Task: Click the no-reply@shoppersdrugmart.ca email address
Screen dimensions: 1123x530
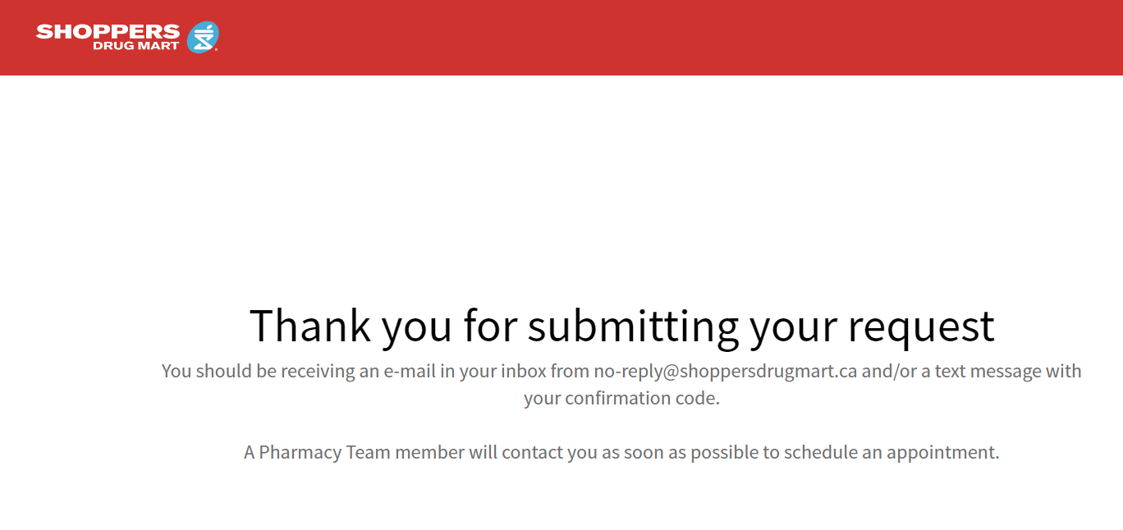Action: 726,371
